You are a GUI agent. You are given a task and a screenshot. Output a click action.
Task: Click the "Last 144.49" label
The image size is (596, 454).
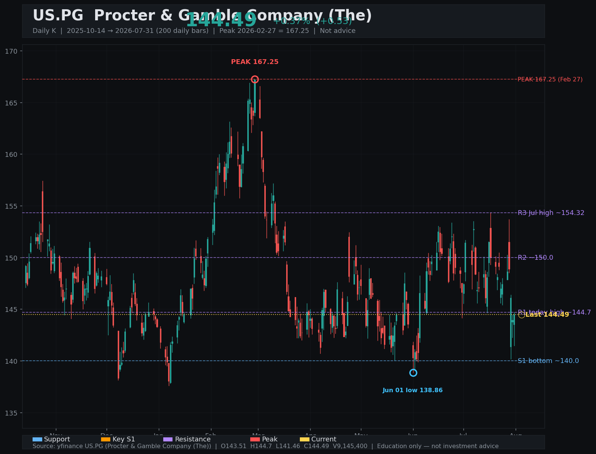[547, 315]
